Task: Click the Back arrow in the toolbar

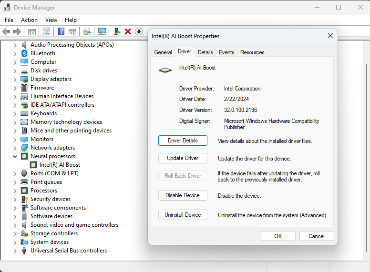Action: tap(6, 31)
